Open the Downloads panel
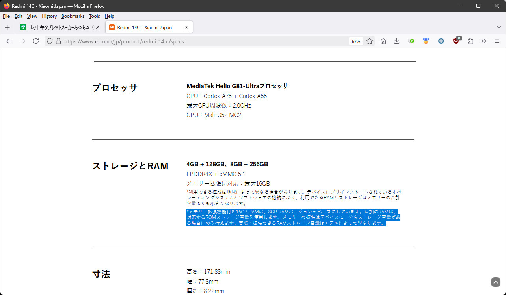 click(397, 41)
